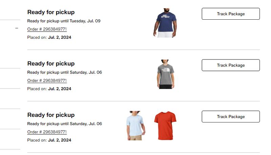Viewport: 271px width, 155px height.
Task: Click the pickup deadline text of the two-shirt order
Action: 64,124
